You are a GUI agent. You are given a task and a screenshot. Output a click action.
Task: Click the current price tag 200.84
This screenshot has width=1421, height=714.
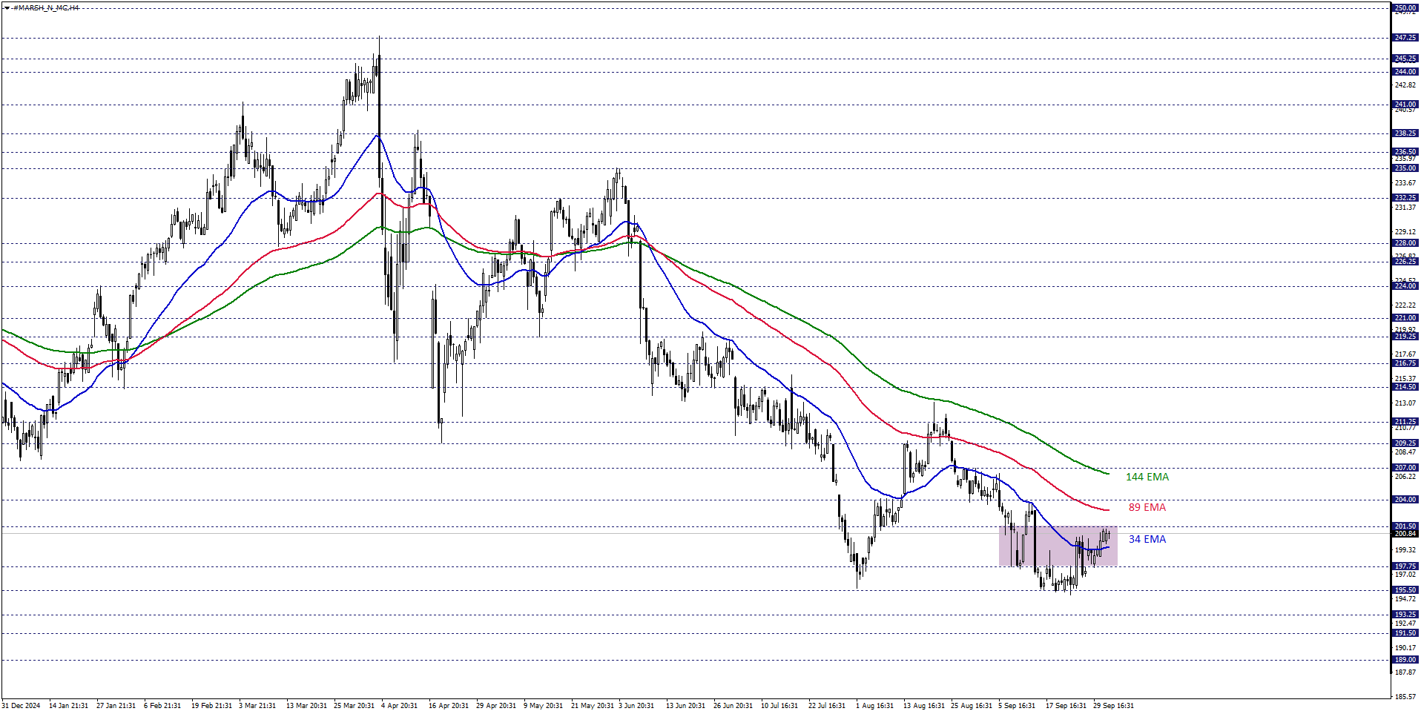coord(1405,534)
